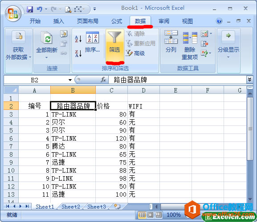This screenshot has width=257, height=222.
Task: Click the price cell 120
Action: coord(111,138)
